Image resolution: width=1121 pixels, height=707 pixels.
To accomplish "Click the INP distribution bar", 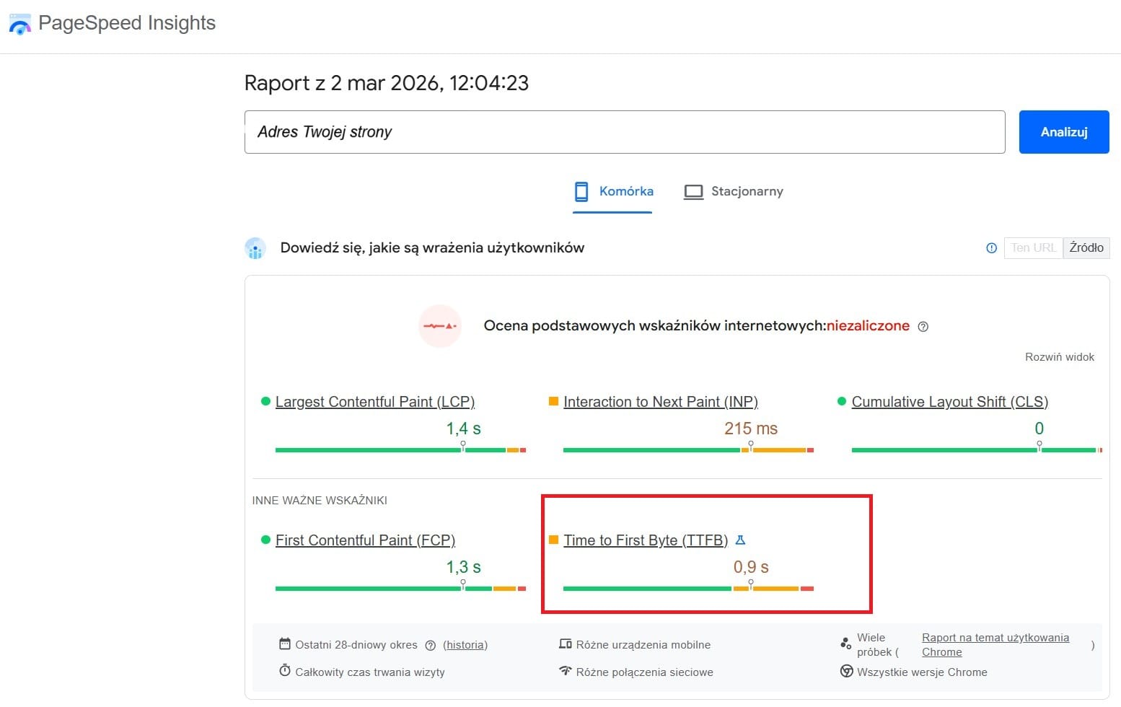I will coord(688,450).
